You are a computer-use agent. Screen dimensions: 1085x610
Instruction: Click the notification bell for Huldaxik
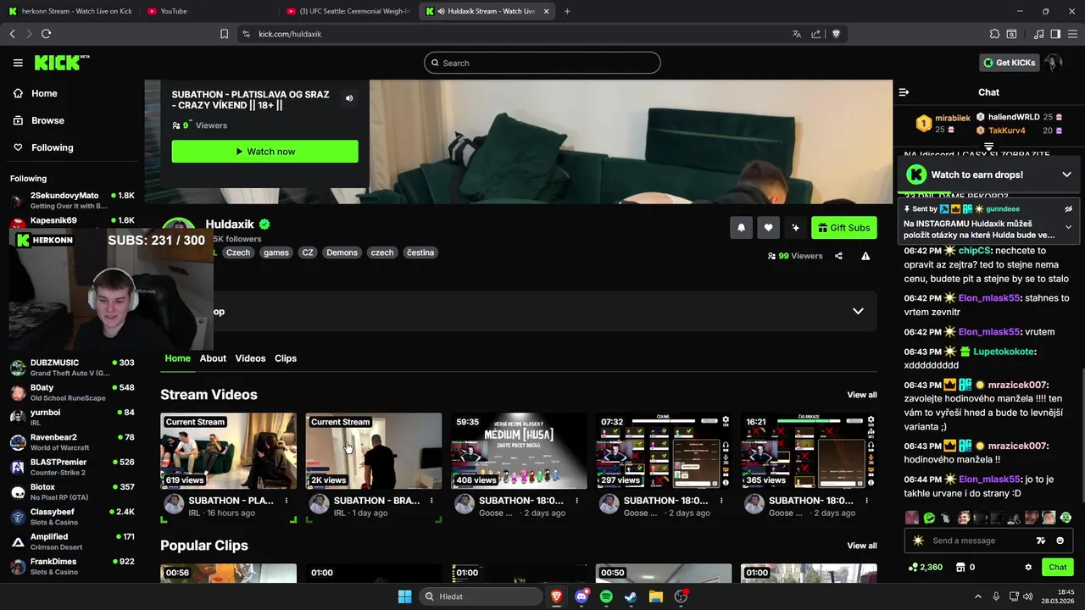tap(741, 228)
